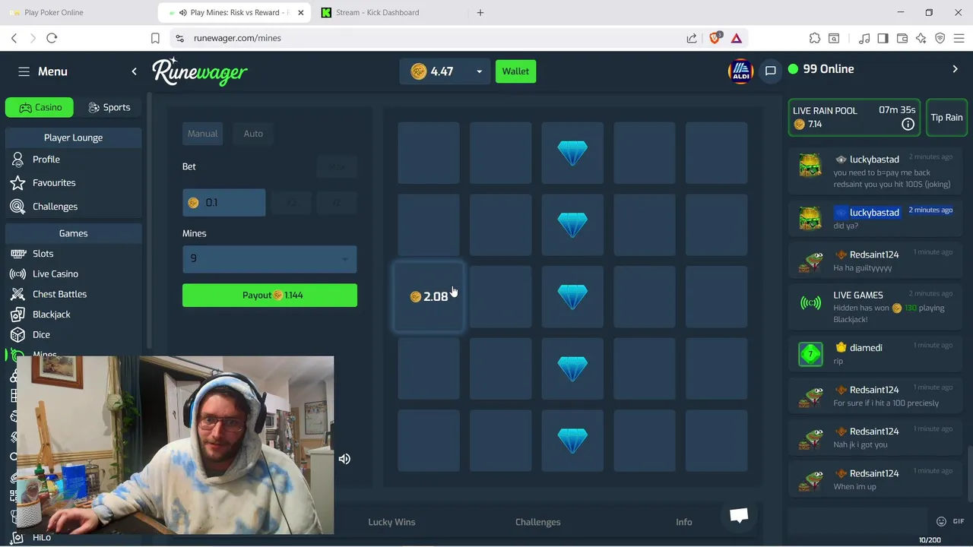Open Blackjack cards icon
Image resolution: width=973 pixels, height=547 pixels.
(17, 315)
